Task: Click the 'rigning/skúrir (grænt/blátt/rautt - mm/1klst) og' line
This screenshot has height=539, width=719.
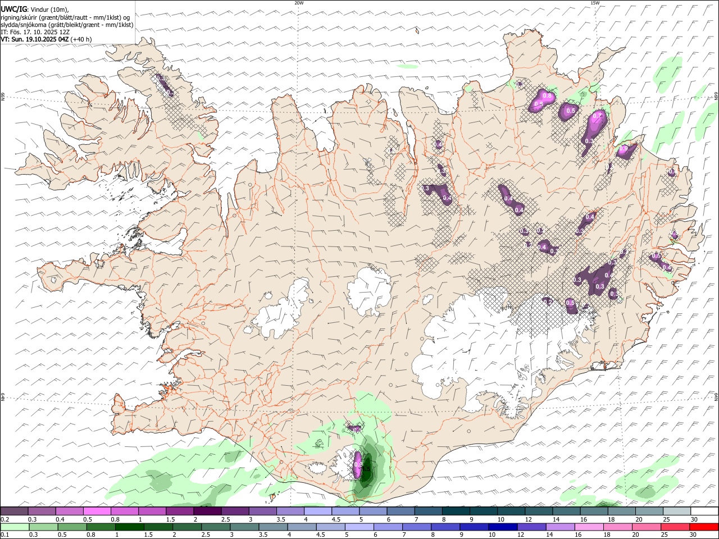Action: click(65, 17)
